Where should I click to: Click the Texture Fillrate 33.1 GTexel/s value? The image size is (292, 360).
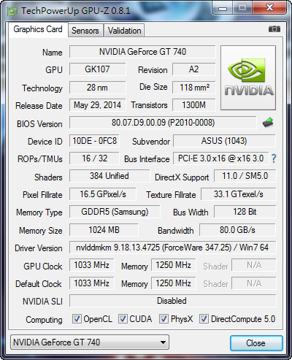pyautogui.click(x=239, y=194)
